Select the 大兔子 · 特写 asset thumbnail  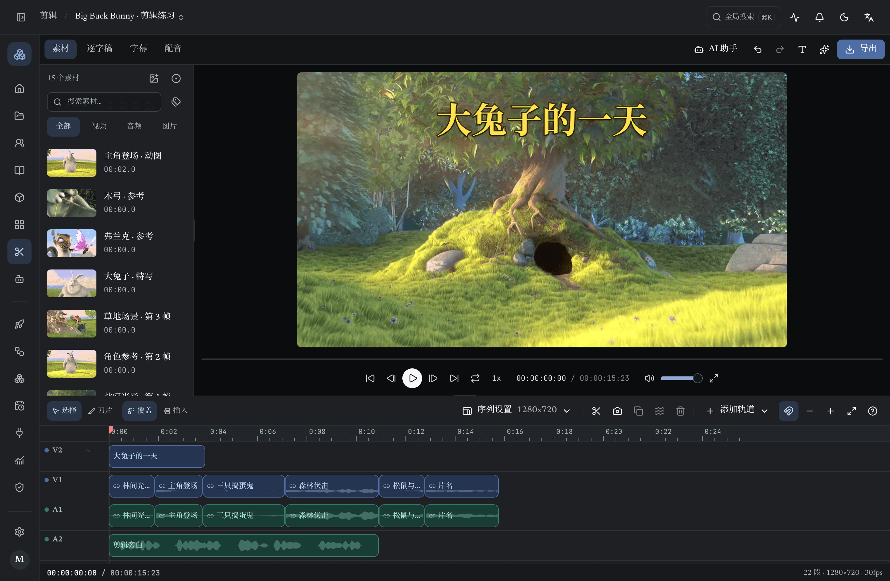click(x=72, y=283)
